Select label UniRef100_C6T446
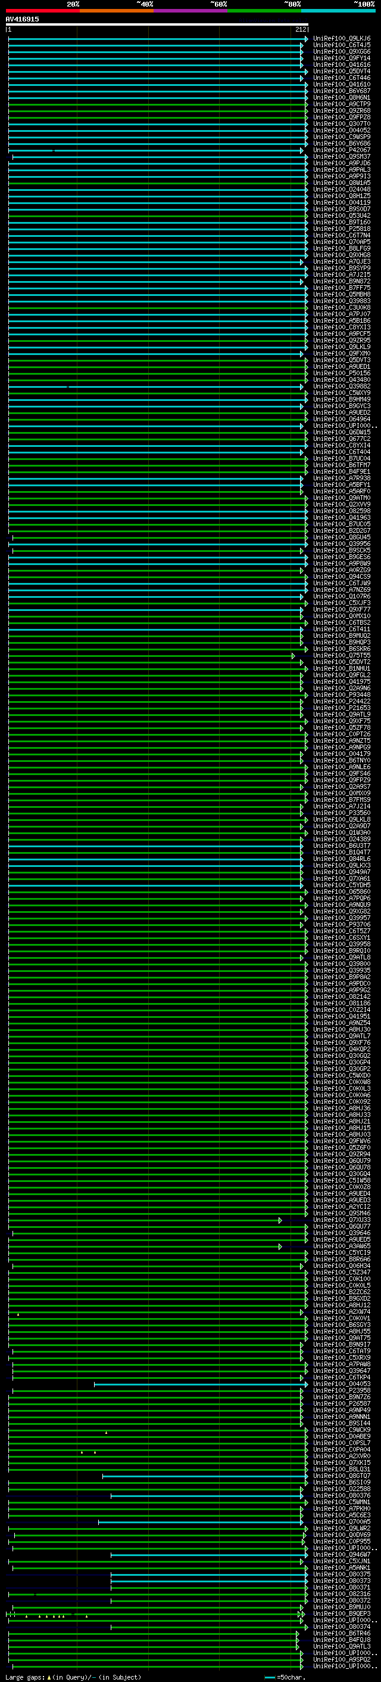Image resolution: width=381 pixels, height=1682 pixels. [x=341, y=78]
